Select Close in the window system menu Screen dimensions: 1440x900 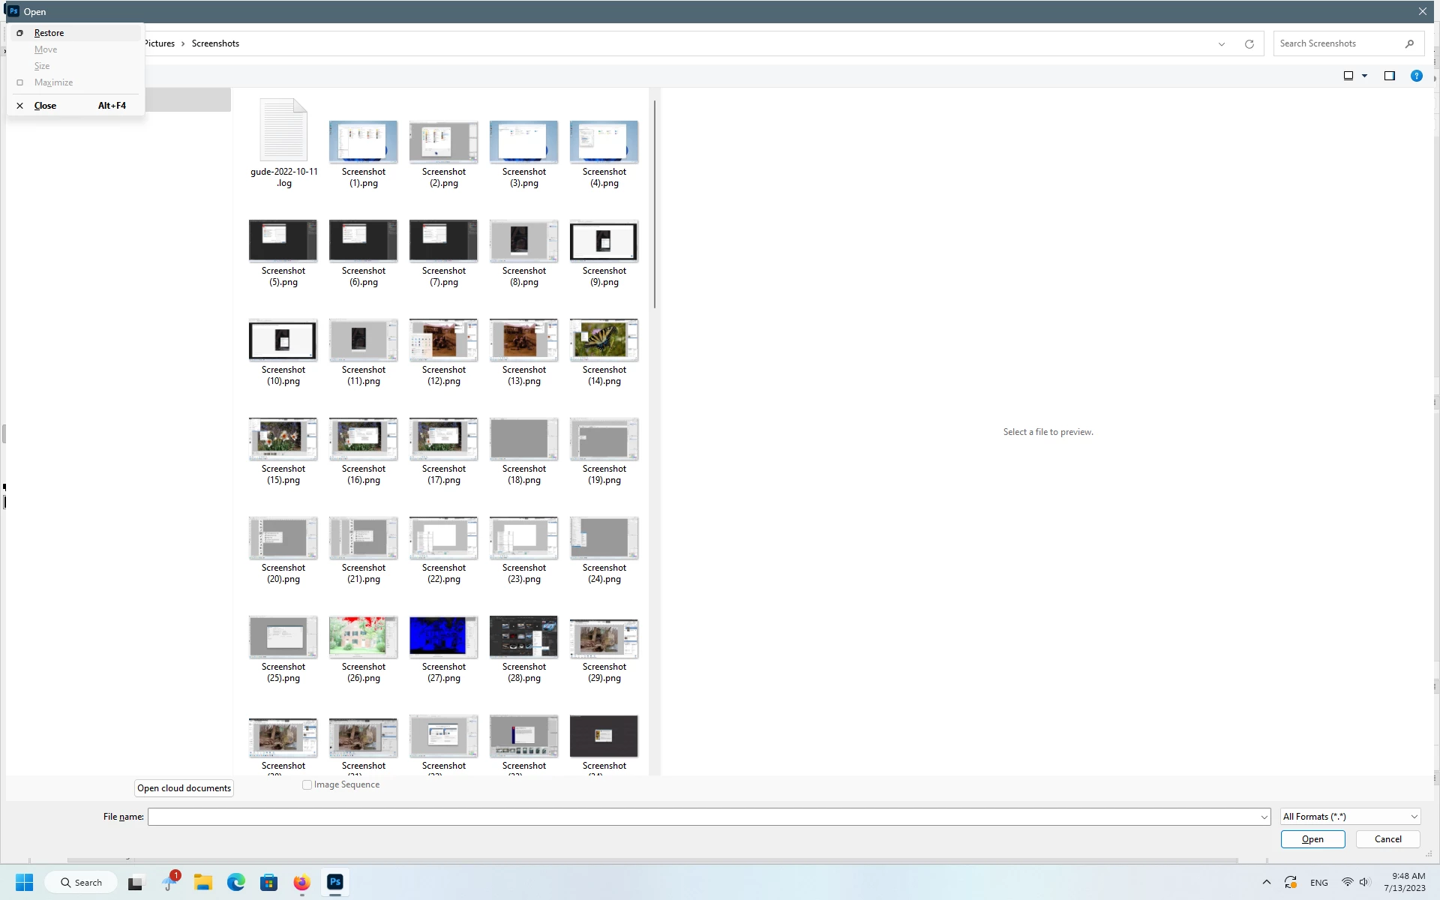pos(45,106)
